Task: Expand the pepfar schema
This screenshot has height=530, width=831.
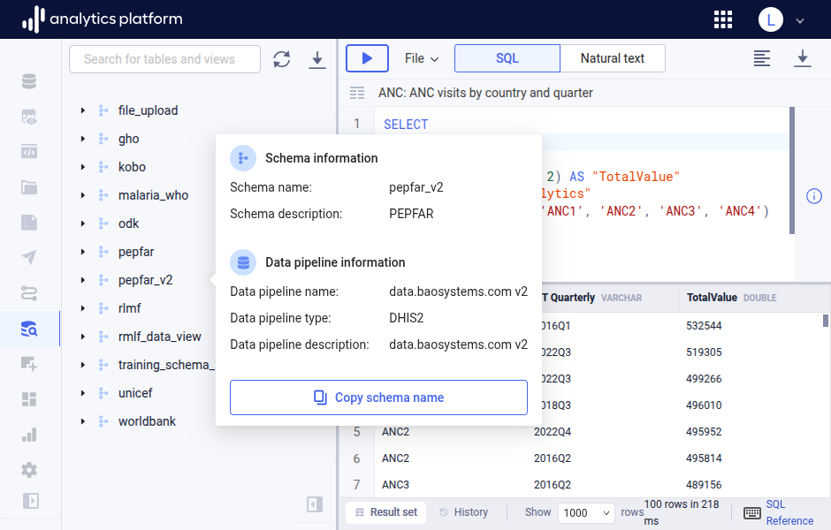Action: click(83, 252)
